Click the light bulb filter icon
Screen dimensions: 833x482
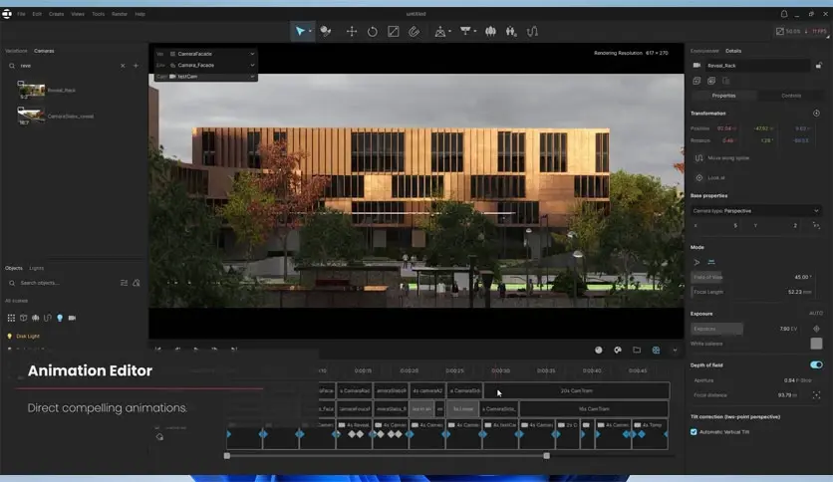pos(60,318)
